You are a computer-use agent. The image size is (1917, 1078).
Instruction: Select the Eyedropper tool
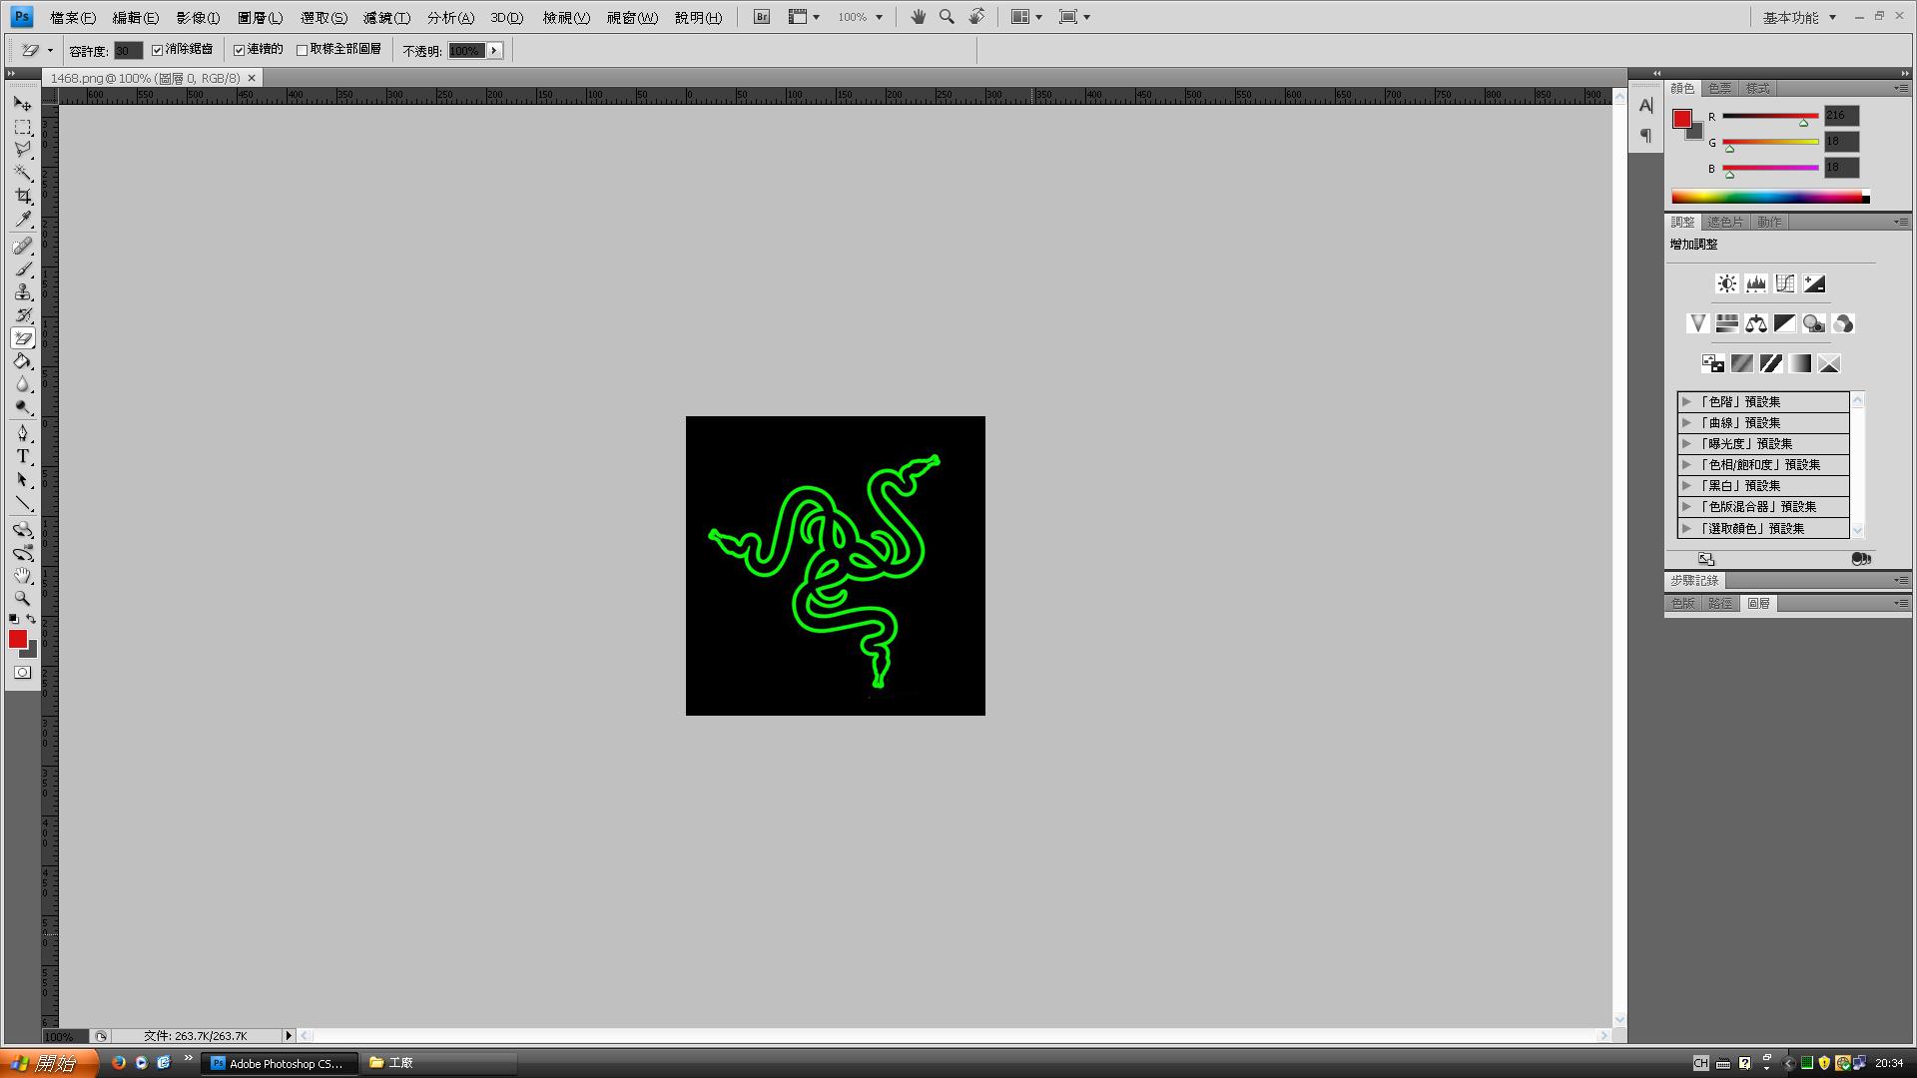(x=23, y=220)
